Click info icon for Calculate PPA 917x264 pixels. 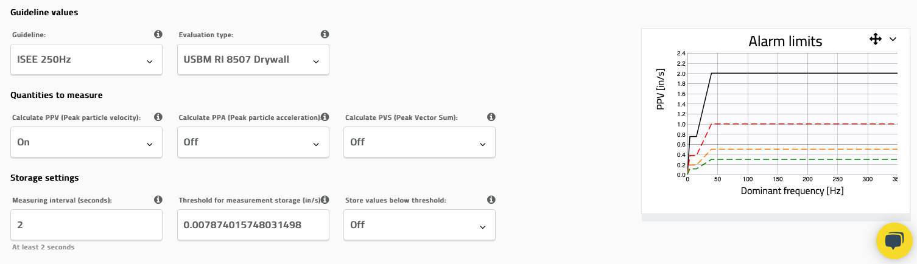[325, 117]
